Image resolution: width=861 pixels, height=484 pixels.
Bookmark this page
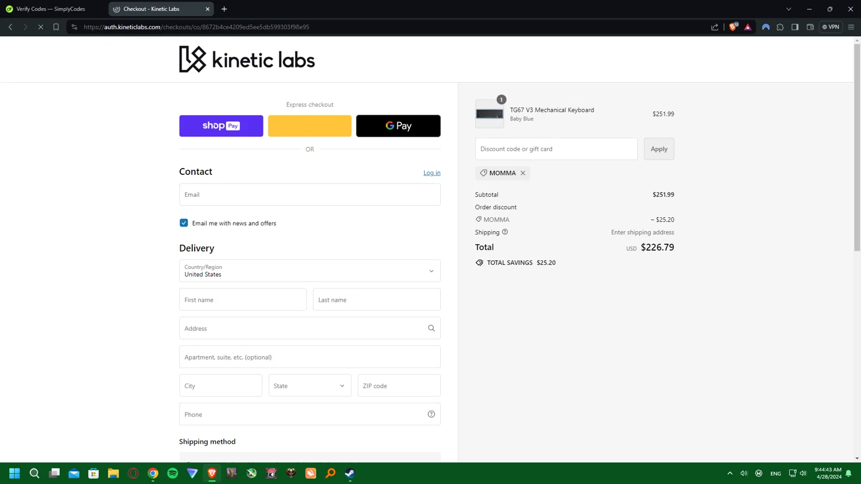(56, 27)
